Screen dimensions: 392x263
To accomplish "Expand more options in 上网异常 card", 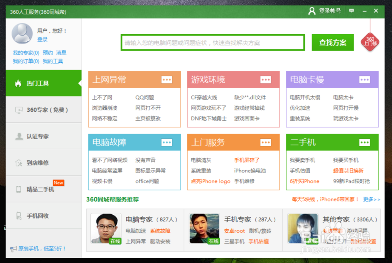I will (167, 80).
